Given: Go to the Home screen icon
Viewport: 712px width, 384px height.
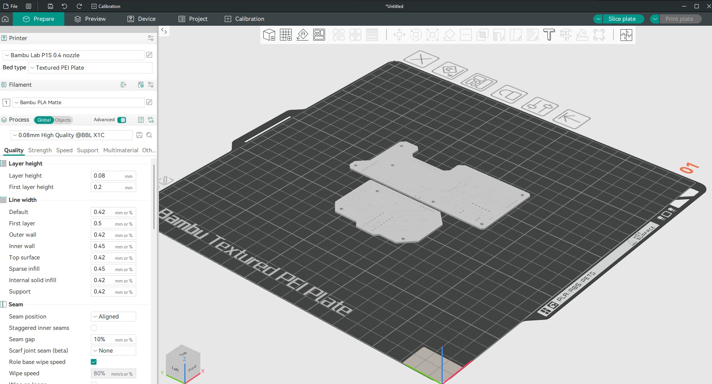Looking at the screenshot, I should [5, 19].
